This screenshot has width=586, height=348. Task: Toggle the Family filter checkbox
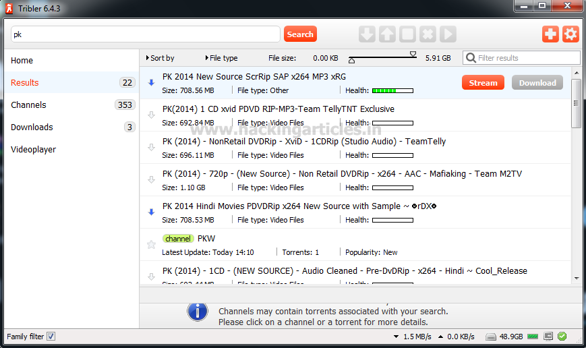click(51, 337)
